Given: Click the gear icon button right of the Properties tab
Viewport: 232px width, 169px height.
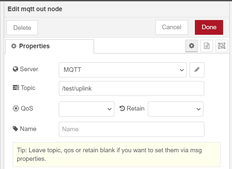Looking at the screenshot, I should pyautogui.click(x=192, y=46).
